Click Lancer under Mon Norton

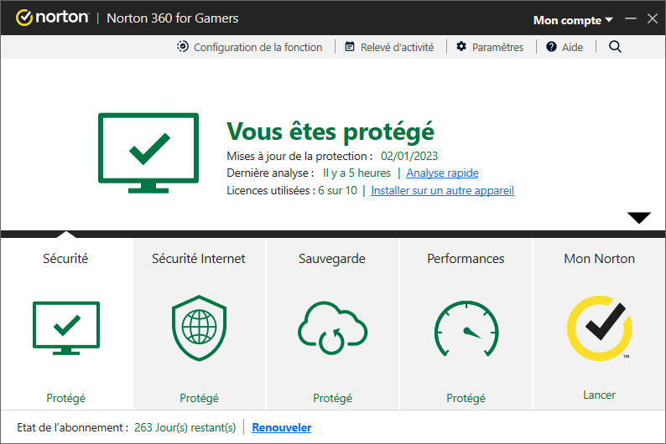pos(599,395)
